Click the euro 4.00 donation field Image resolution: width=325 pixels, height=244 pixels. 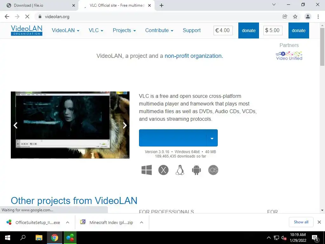click(223, 30)
